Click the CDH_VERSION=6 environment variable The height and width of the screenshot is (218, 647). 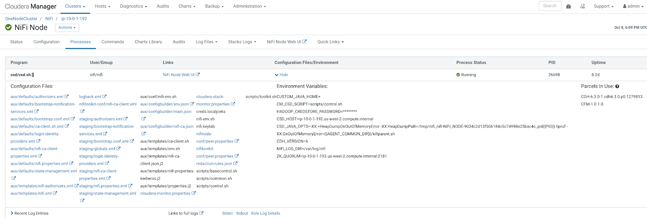tap(292, 141)
